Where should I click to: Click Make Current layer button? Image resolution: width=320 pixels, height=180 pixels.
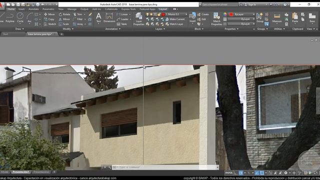175,19
